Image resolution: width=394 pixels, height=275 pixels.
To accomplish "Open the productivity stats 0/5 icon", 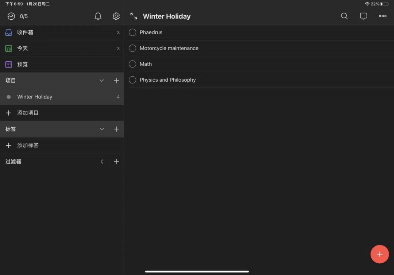I will tap(11, 16).
